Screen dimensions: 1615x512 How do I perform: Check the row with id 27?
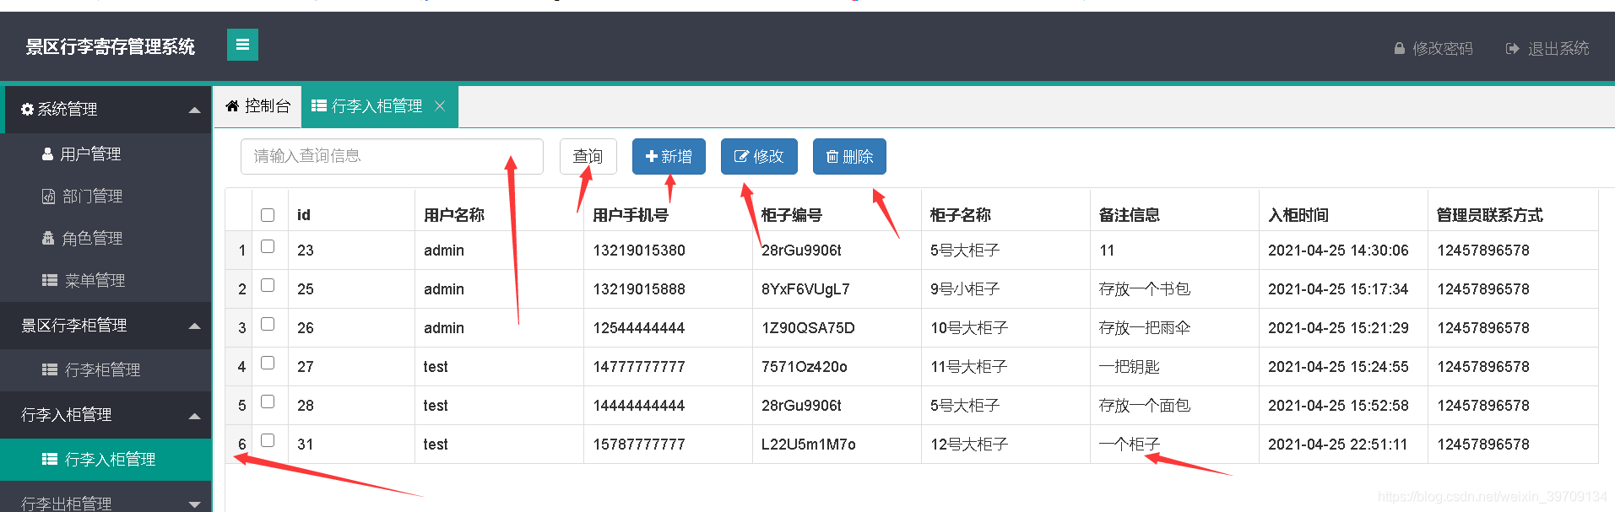coord(268,364)
